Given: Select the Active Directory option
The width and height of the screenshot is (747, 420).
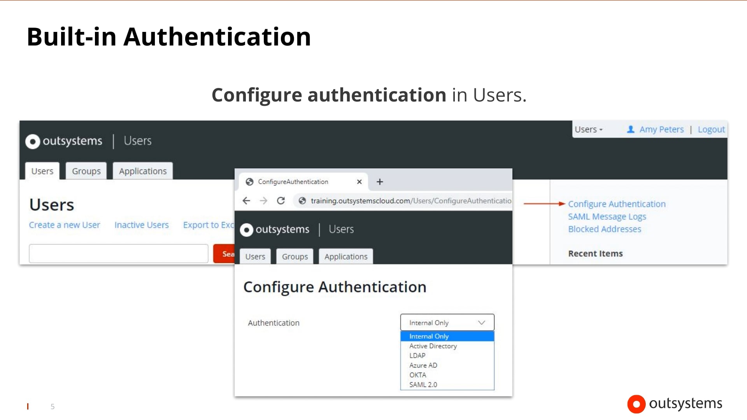Looking at the screenshot, I should pos(433,346).
